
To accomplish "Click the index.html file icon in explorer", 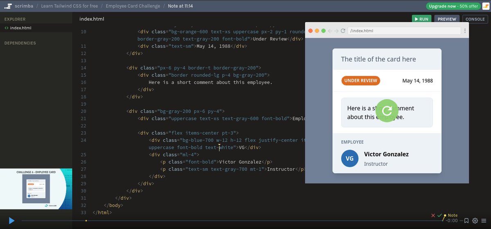I will (6, 28).
